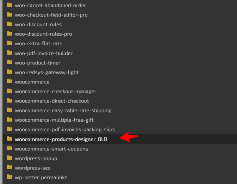Select woocommerce-easy-table-rate-shipping entry

[63, 110]
